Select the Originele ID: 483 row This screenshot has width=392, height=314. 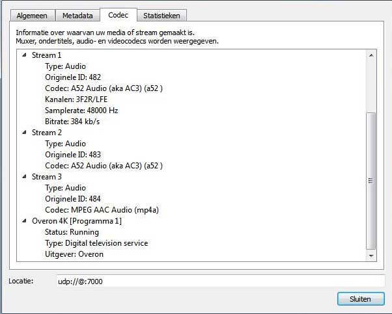[73, 155]
